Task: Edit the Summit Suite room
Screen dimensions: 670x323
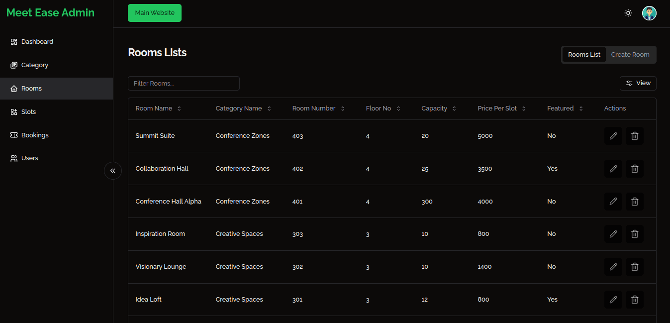Action: click(613, 136)
